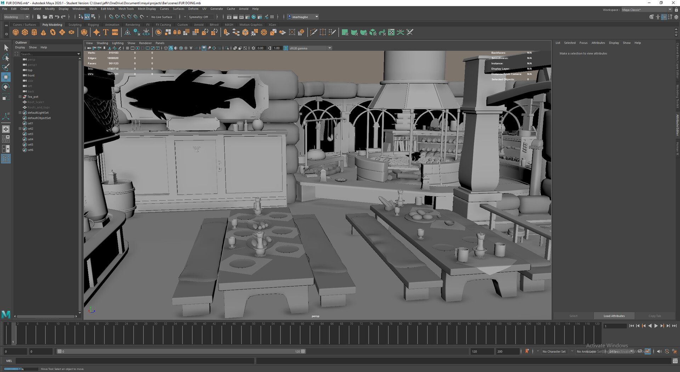Screen dimensions: 680x372
Task: Click the Outliner horizontal scrollbar
Action: click(x=46, y=316)
